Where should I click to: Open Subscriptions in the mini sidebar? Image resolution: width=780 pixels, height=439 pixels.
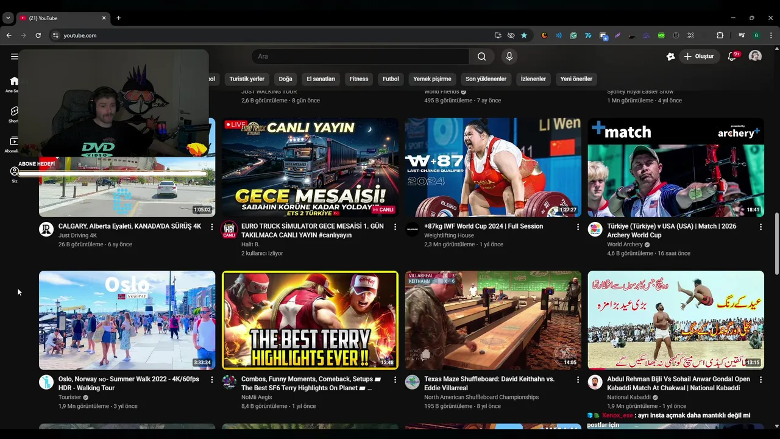14,145
